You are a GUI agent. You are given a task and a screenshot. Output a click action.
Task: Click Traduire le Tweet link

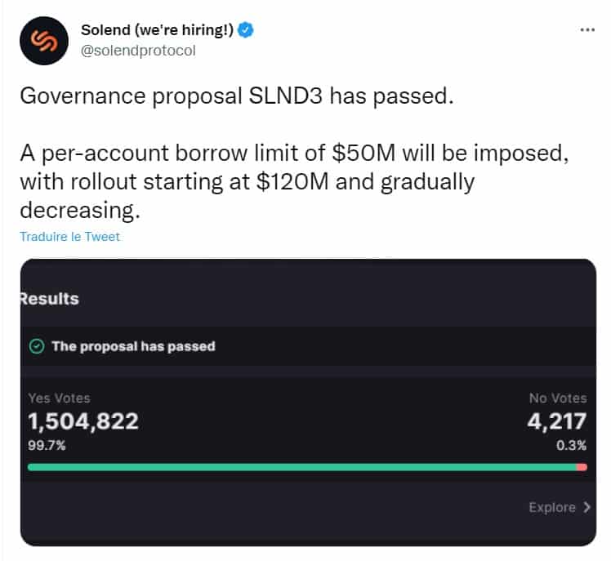click(x=69, y=237)
